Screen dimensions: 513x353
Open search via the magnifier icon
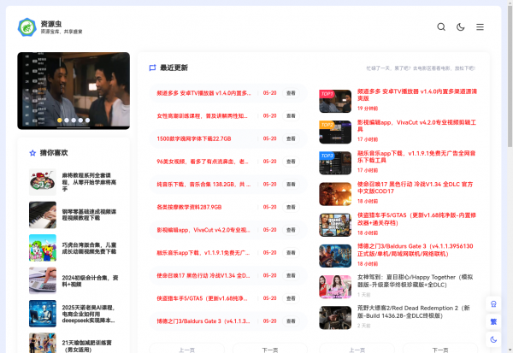point(441,27)
